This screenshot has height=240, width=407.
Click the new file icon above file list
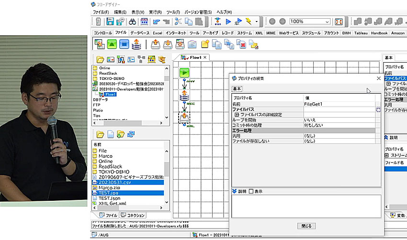click(111, 134)
